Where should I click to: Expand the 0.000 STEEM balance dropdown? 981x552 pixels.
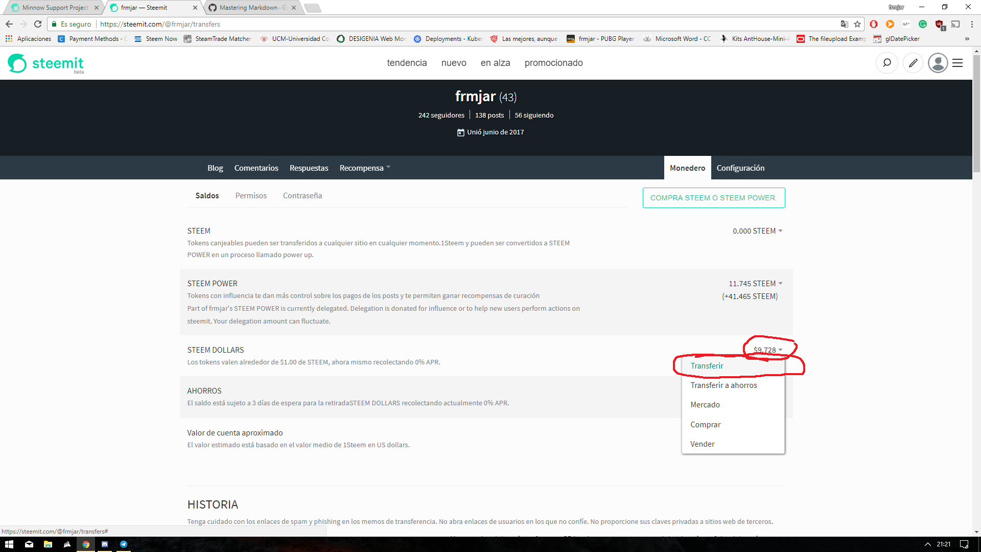click(x=757, y=231)
